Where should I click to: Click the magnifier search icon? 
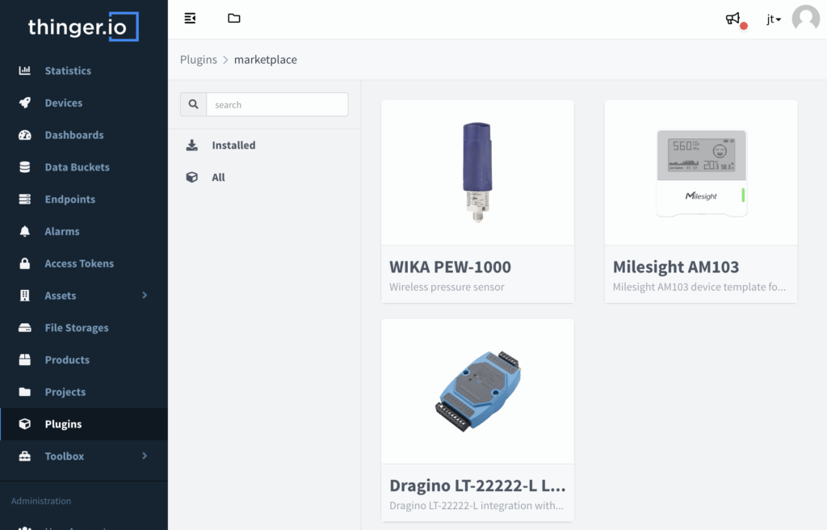[194, 104]
